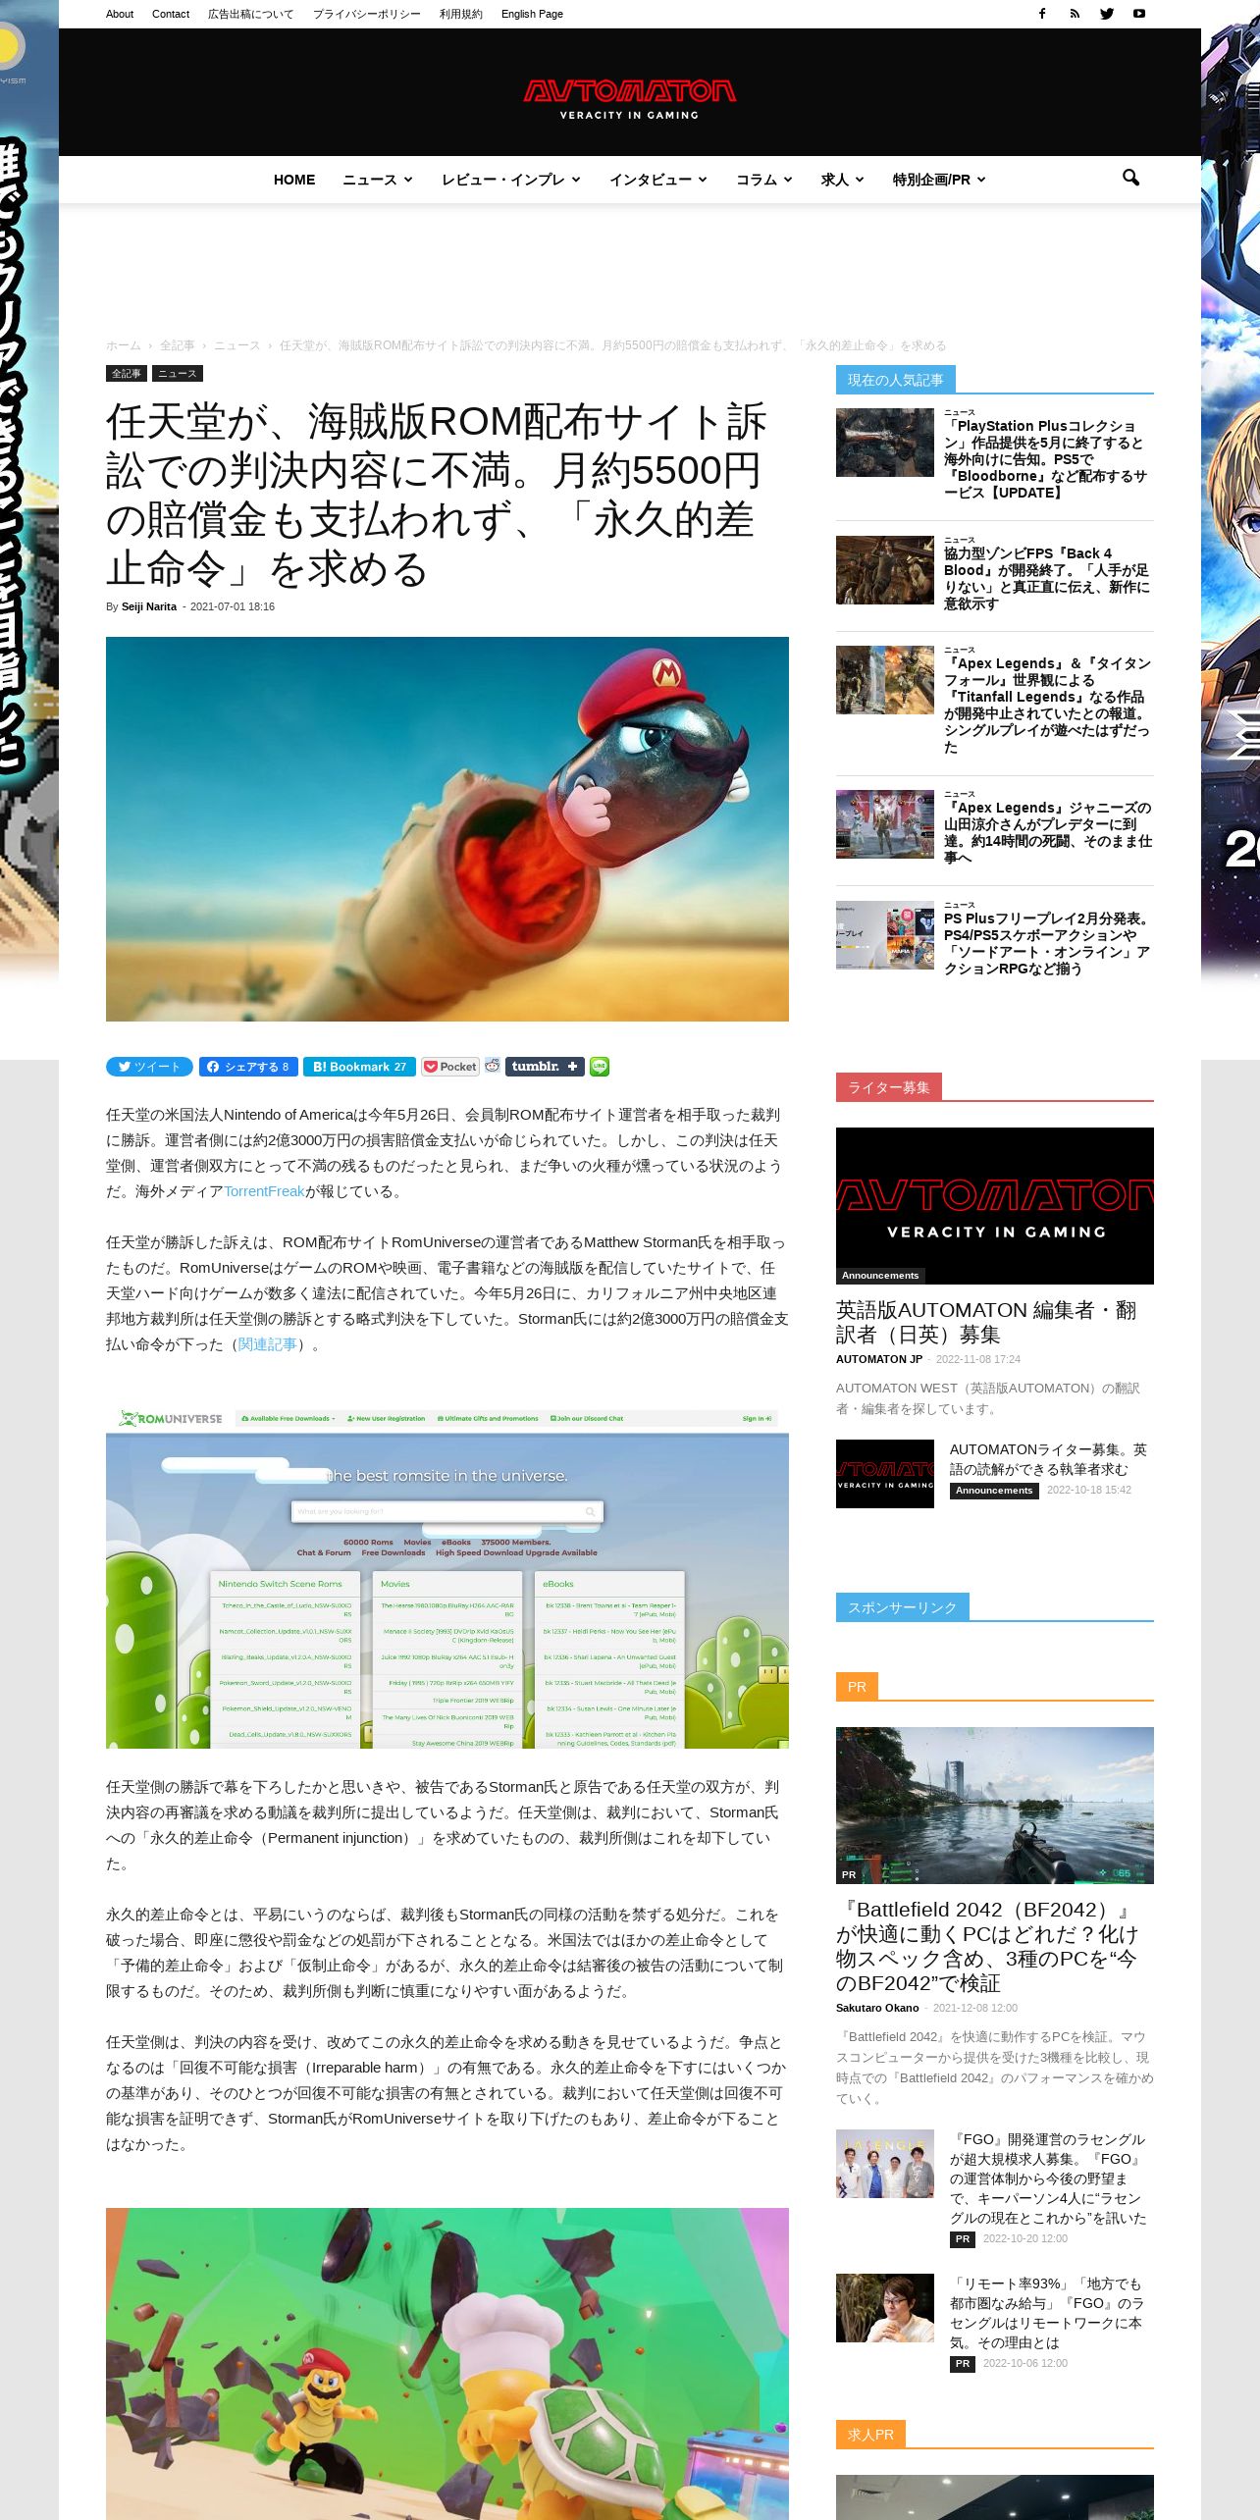1260x2520 pixels.
Task: Save article to Pocket
Action: [450, 1067]
